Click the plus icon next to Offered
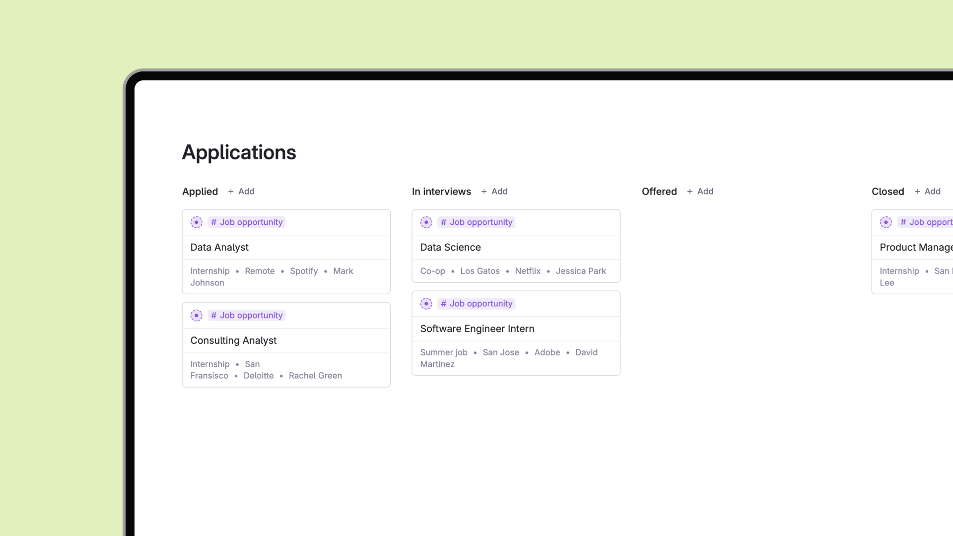 point(690,192)
